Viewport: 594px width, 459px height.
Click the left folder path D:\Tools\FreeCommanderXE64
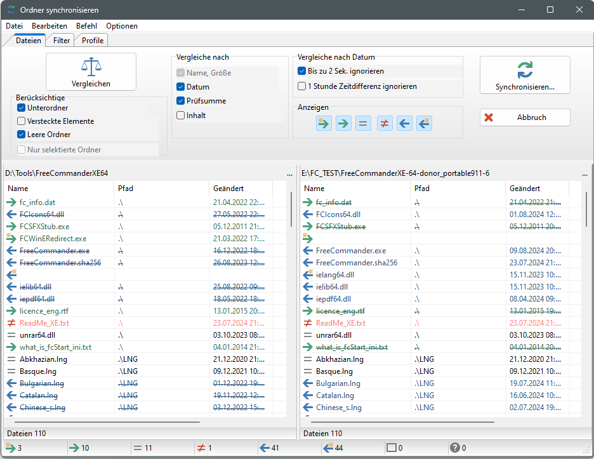(x=56, y=173)
